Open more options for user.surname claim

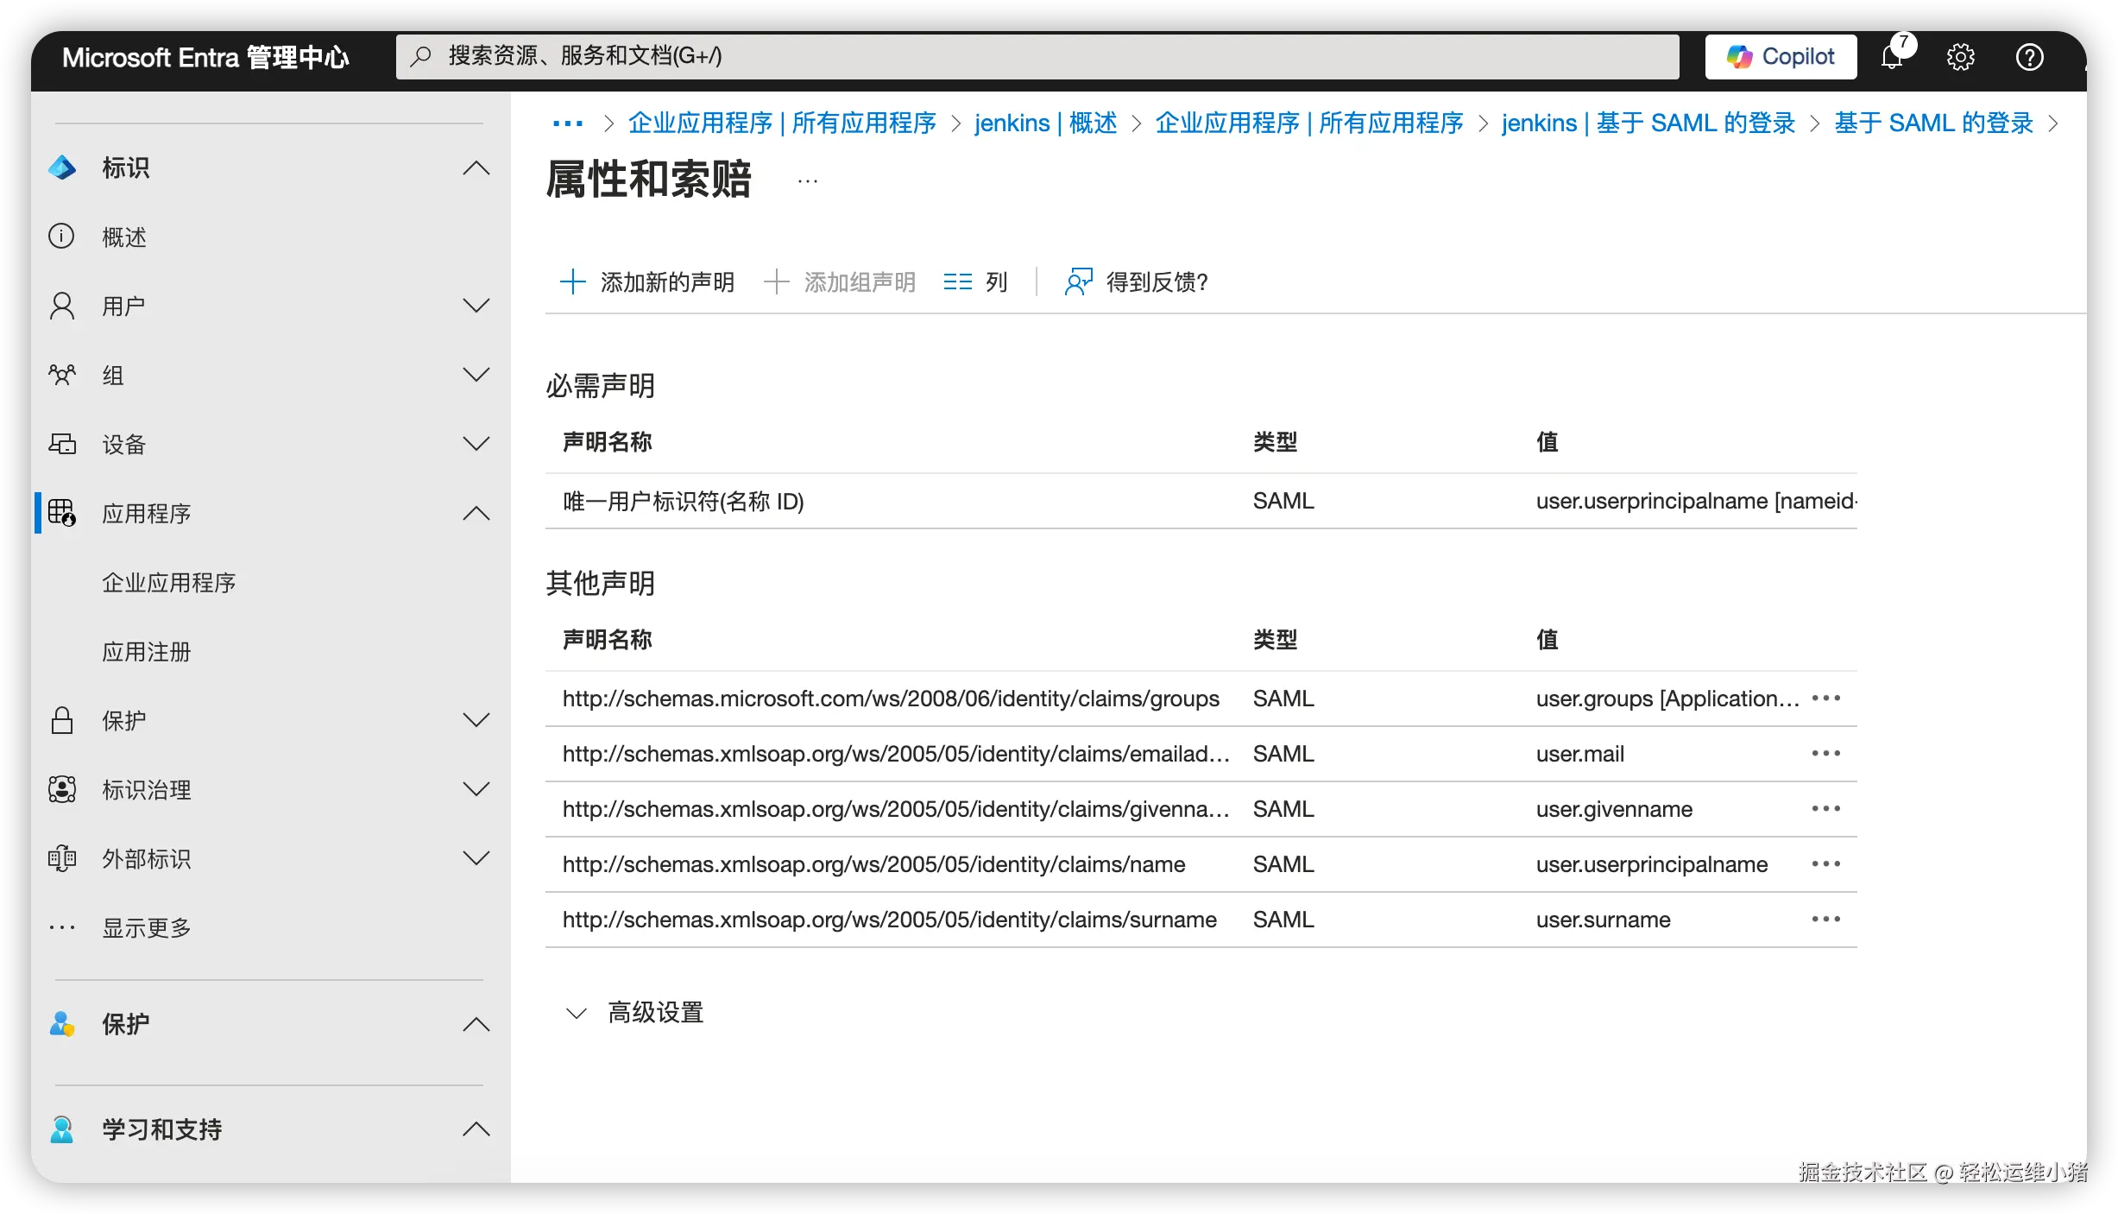point(1825,920)
